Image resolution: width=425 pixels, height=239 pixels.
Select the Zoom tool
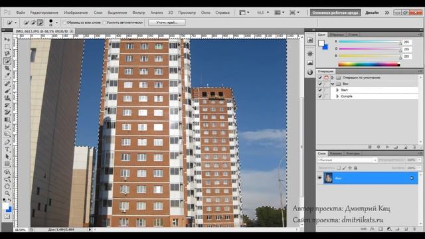7,193
